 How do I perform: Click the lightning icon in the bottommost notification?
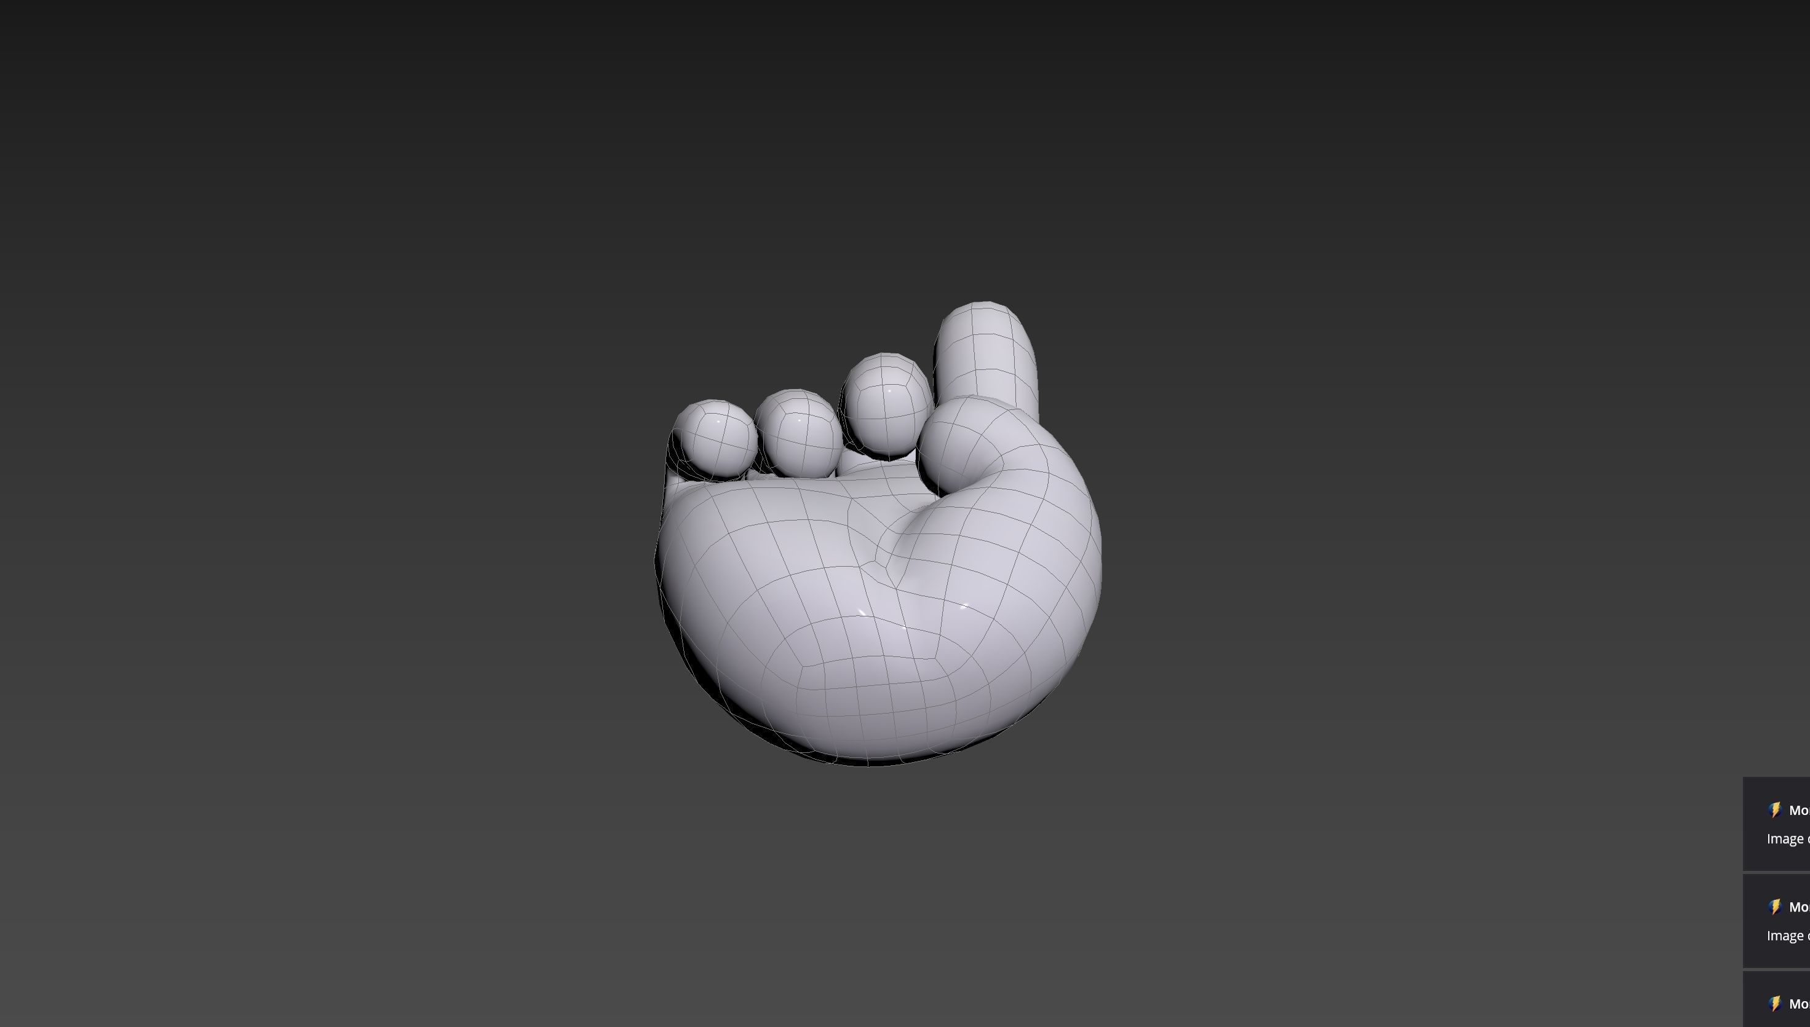coord(1775,1003)
